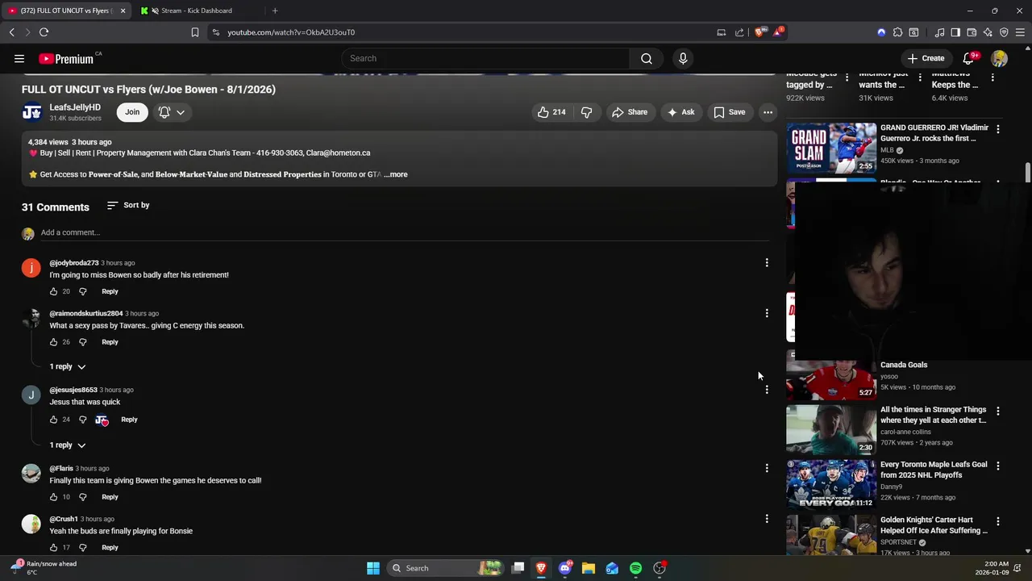Click the address bar URL

coord(291,32)
